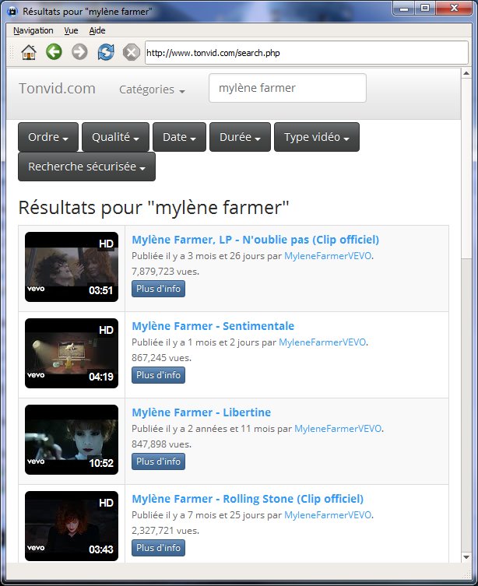Image resolution: width=478 pixels, height=586 pixels.
Task: Go back with the green arrow
Action: click(54, 51)
